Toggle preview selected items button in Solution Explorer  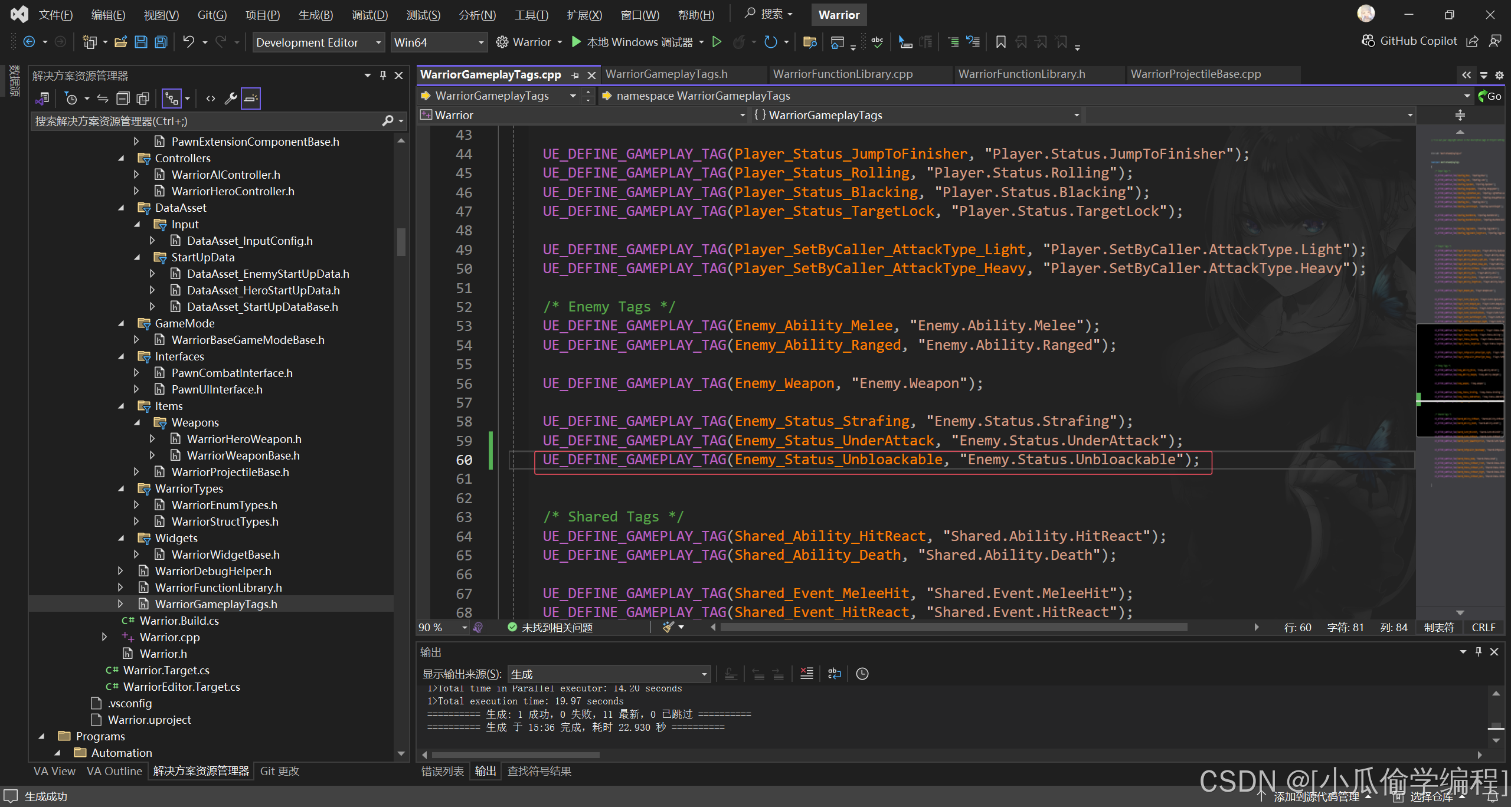pyautogui.click(x=251, y=99)
